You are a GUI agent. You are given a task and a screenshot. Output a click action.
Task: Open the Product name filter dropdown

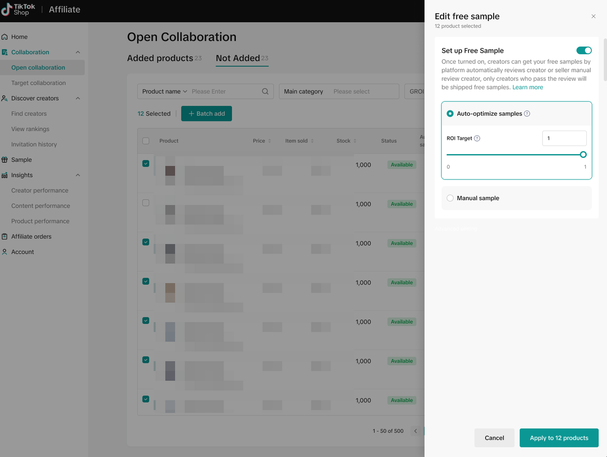coord(165,91)
